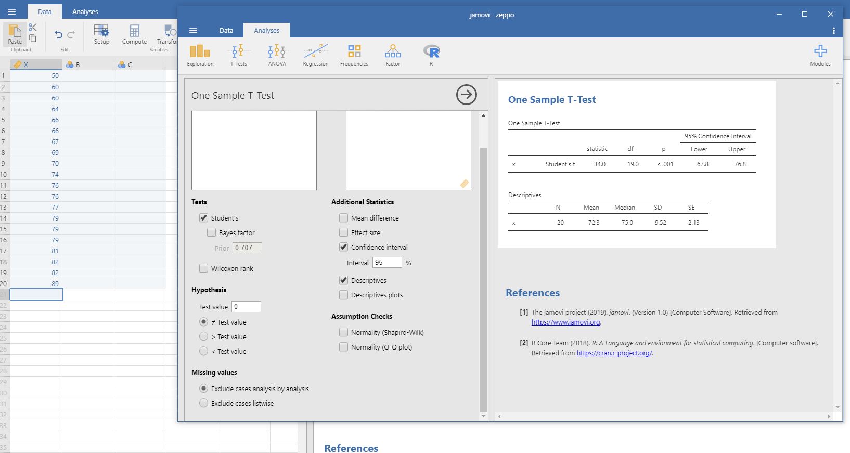Image resolution: width=850 pixels, height=453 pixels.
Task: Switch to Data tab in back window
Action: 45,11
